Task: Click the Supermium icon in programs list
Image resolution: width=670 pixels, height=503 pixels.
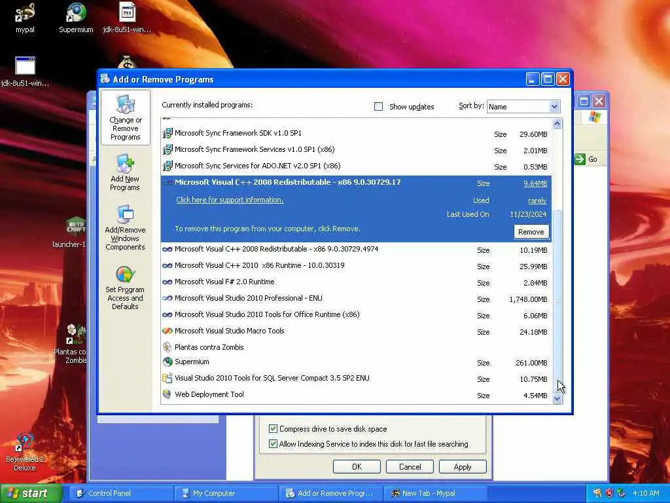Action: click(x=167, y=362)
